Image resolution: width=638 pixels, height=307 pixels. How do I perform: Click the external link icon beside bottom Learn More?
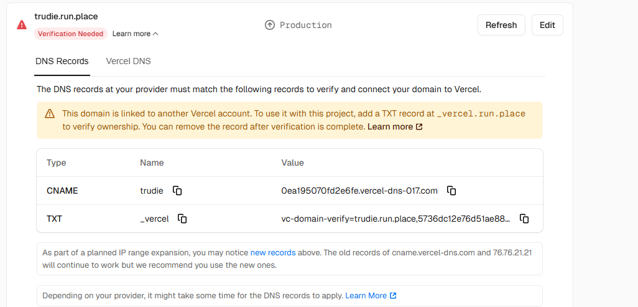click(x=393, y=296)
